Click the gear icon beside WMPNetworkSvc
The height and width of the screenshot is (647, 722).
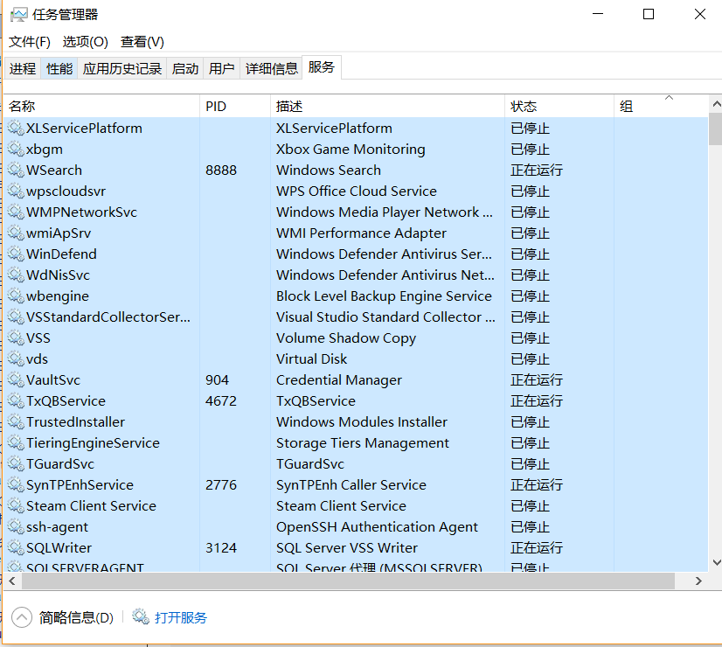[16, 212]
